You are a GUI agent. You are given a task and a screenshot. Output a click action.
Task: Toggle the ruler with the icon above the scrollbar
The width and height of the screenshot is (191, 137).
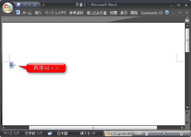click(x=187, y=21)
